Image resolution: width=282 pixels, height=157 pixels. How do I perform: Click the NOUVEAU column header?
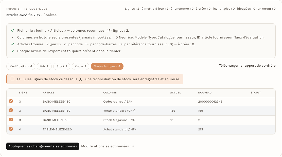coord(205,92)
